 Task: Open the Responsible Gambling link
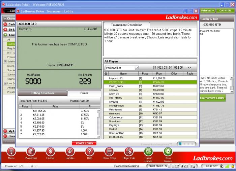pos(126,166)
